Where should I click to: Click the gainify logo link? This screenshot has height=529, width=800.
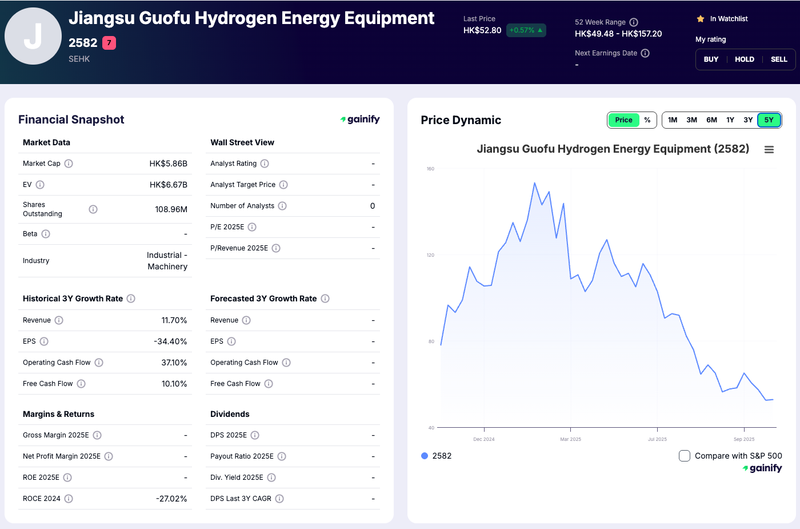tap(360, 119)
